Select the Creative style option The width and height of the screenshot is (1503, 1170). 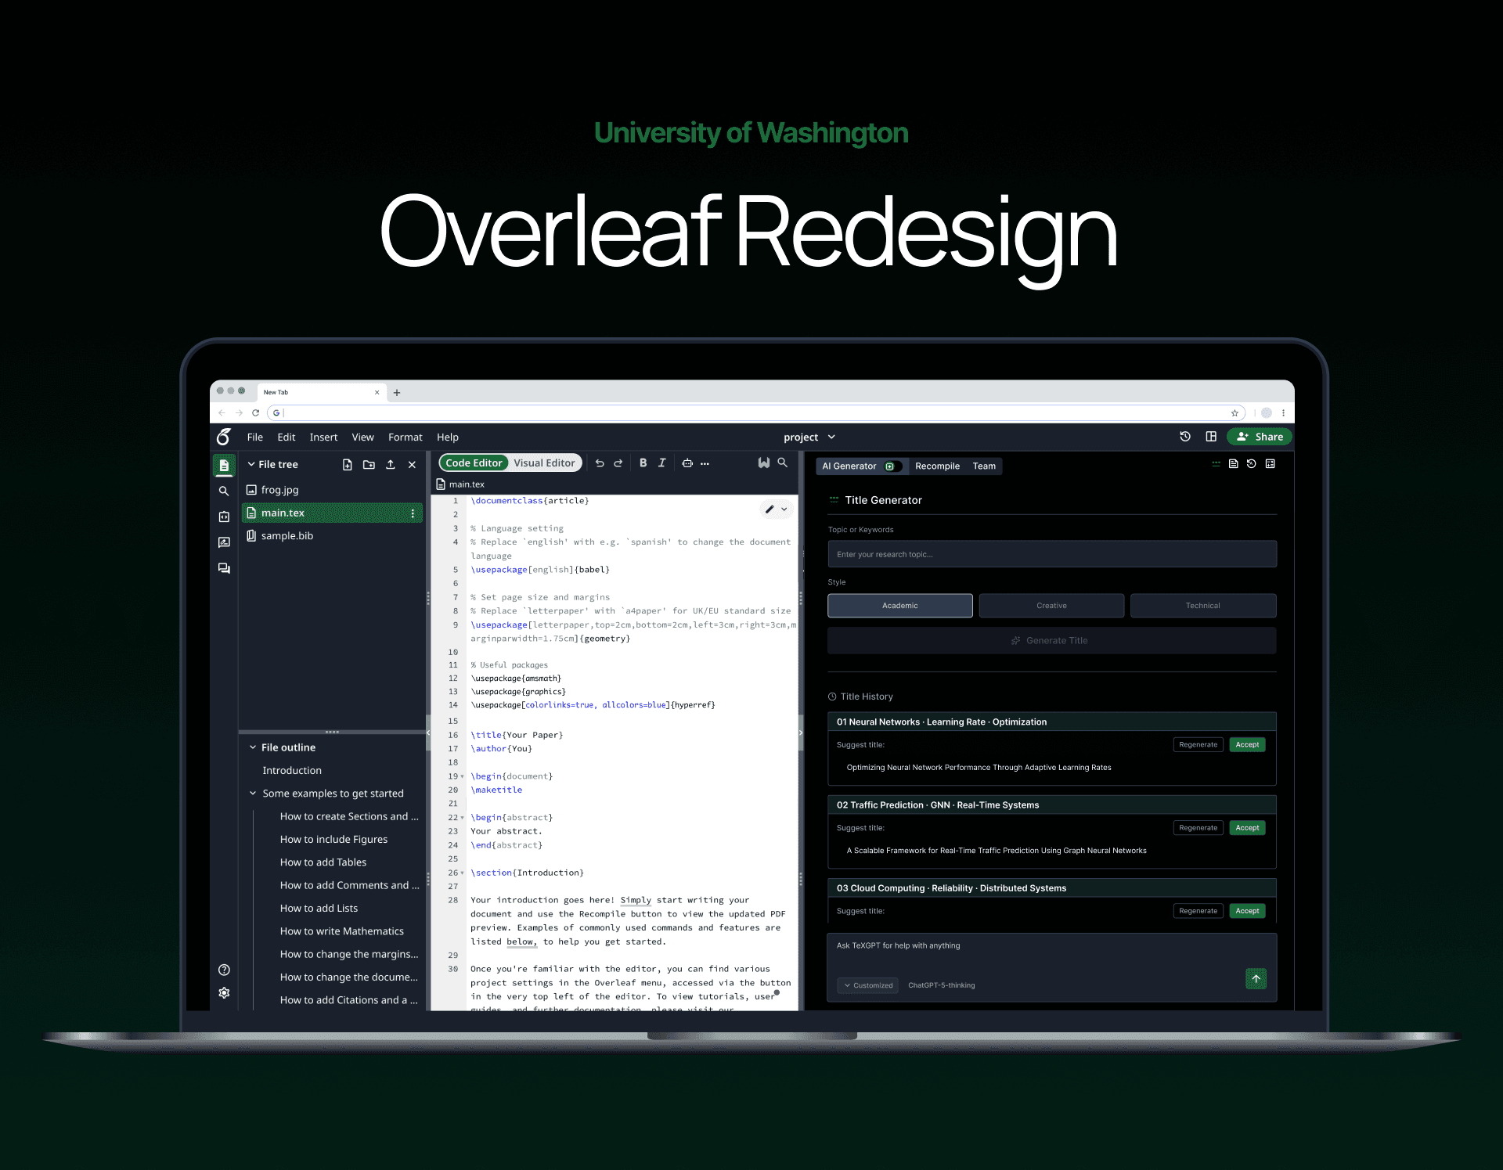[x=1051, y=605]
